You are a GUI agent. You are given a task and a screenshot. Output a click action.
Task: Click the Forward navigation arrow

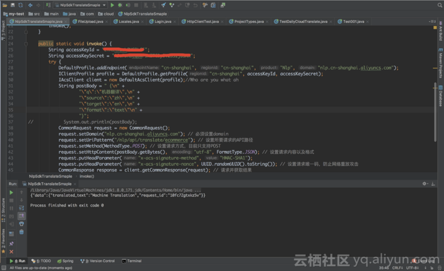[38, 5]
